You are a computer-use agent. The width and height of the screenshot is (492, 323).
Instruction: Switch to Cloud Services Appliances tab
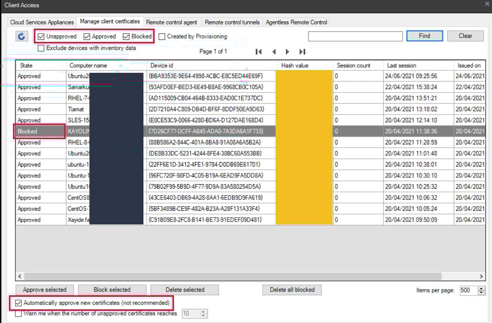pyautogui.click(x=42, y=22)
